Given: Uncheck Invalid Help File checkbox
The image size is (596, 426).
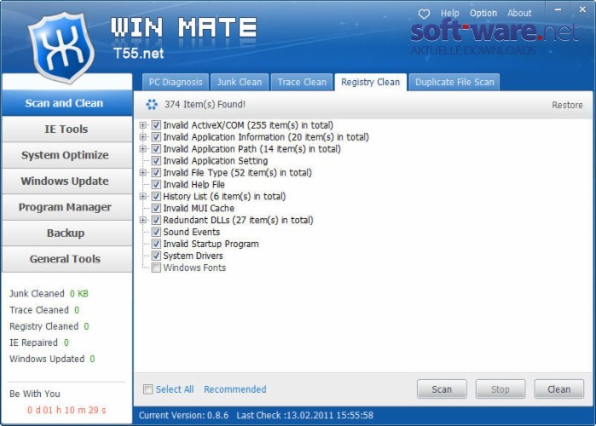Looking at the screenshot, I should point(156,184).
